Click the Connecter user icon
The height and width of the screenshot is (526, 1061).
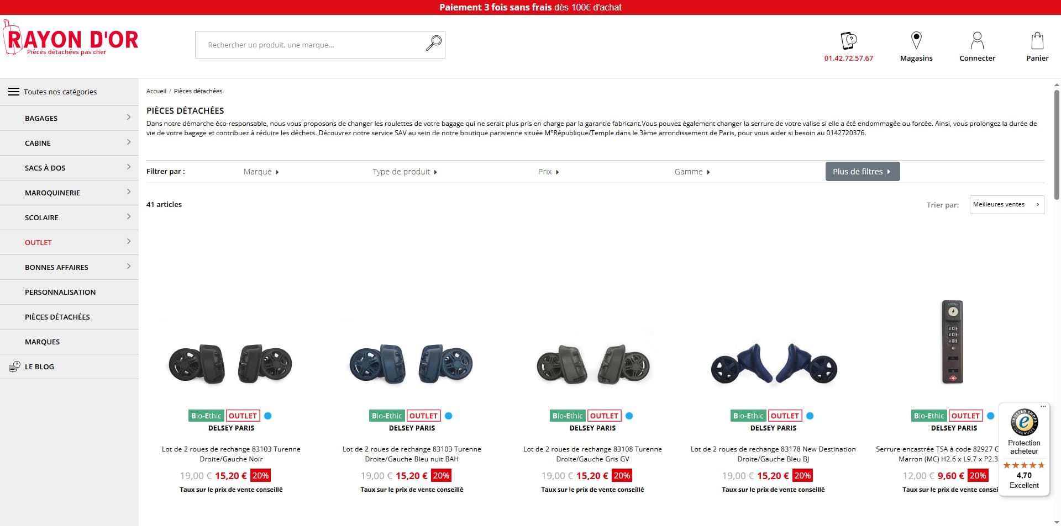(x=977, y=40)
